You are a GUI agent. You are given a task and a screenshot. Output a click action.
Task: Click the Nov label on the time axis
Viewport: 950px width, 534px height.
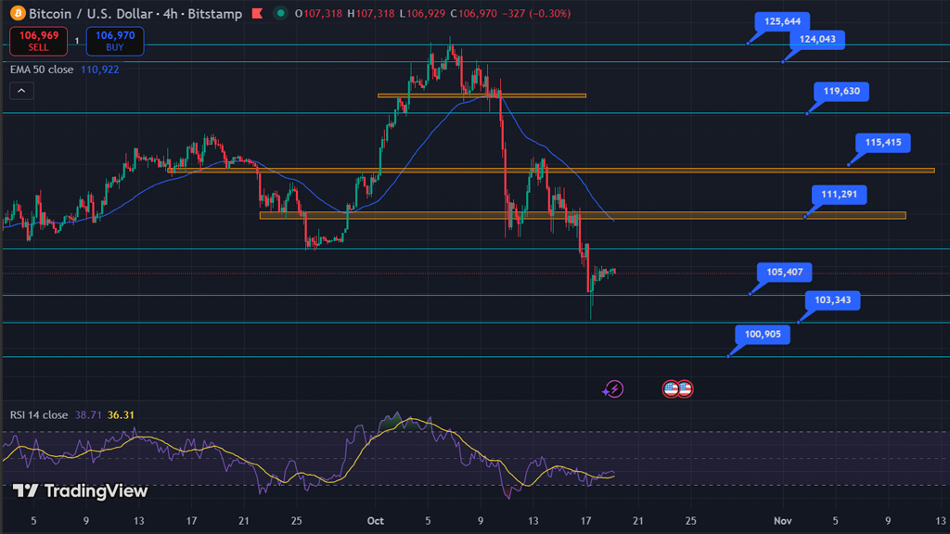click(x=783, y=520)
